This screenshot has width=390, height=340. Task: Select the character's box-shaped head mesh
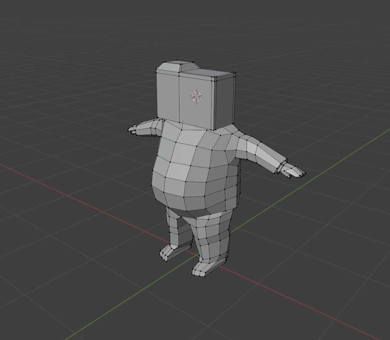pyautogui.click(x=196, y=95)
